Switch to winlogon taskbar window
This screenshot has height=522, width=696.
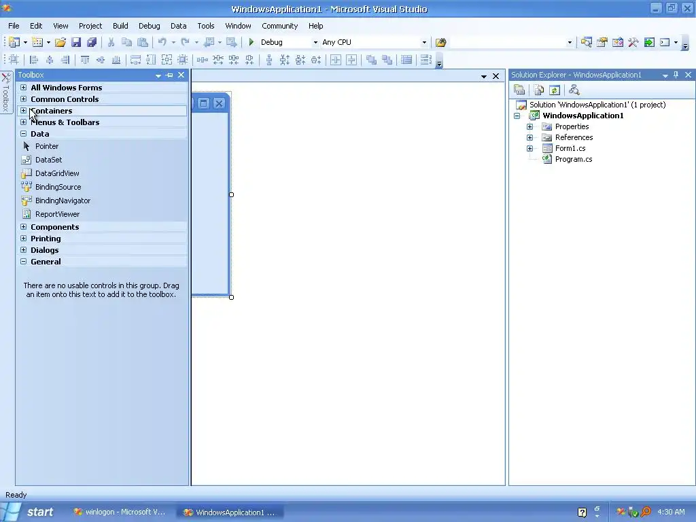[x=120, y=512]
